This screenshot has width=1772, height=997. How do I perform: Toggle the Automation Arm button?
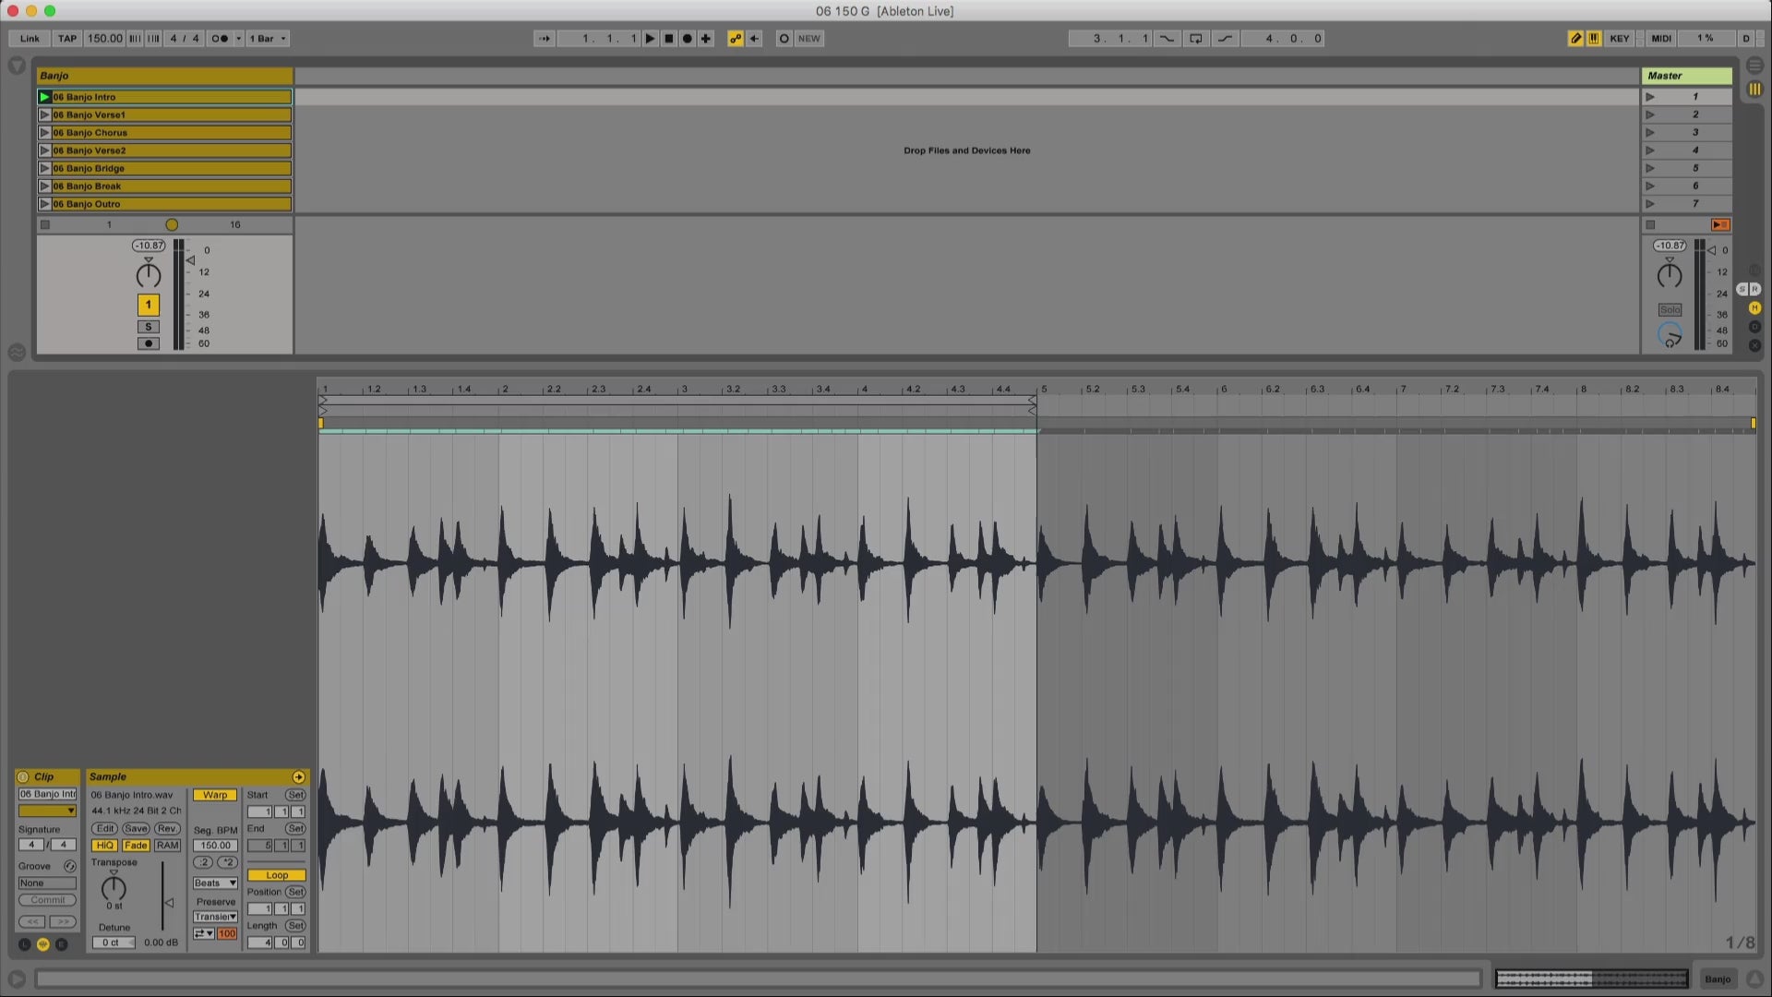[735, 39]
